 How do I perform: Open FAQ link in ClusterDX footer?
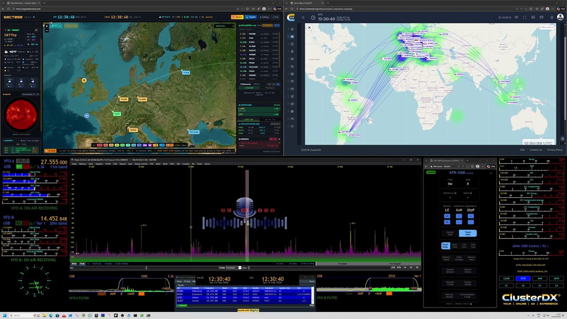[522, 150]
